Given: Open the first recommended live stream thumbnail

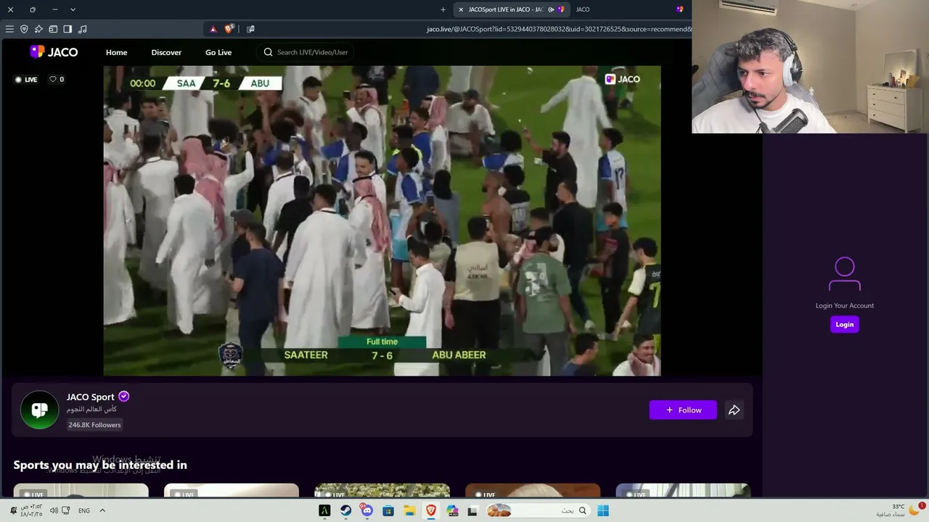Looking at the screenshot, I should tap(81, 491).
